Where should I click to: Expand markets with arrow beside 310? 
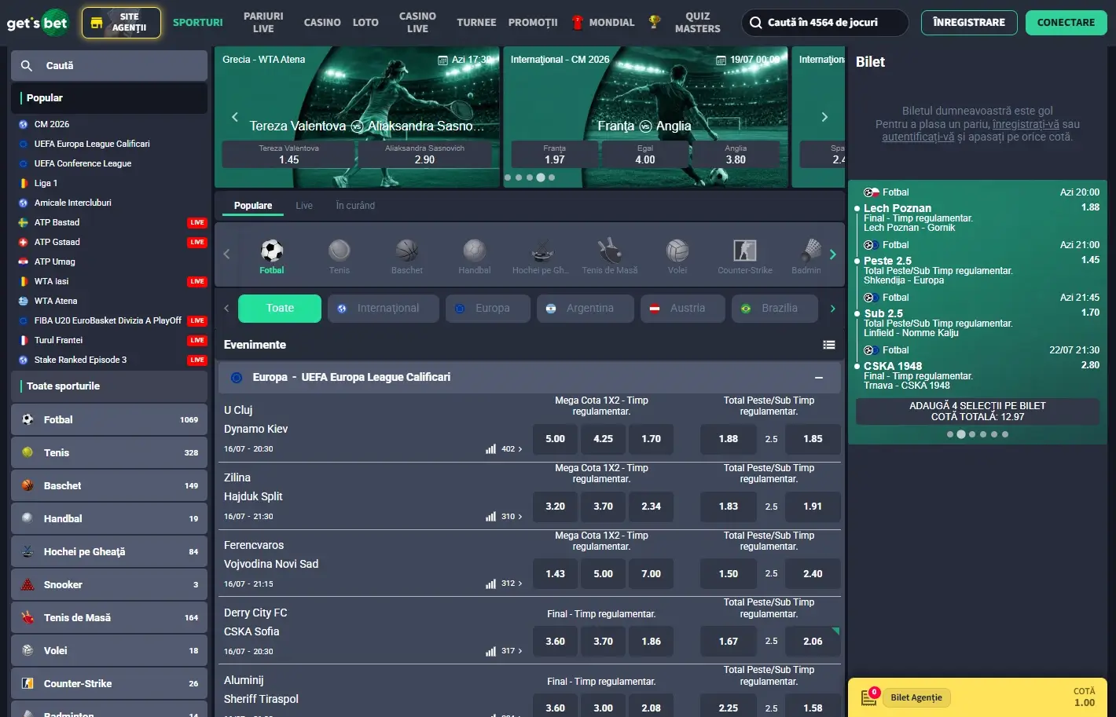click(x=520, y=517)
